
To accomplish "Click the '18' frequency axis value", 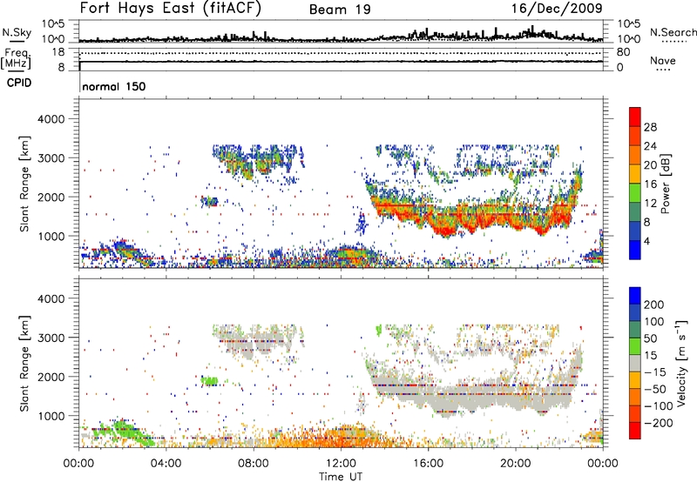I will pos(58,52).
